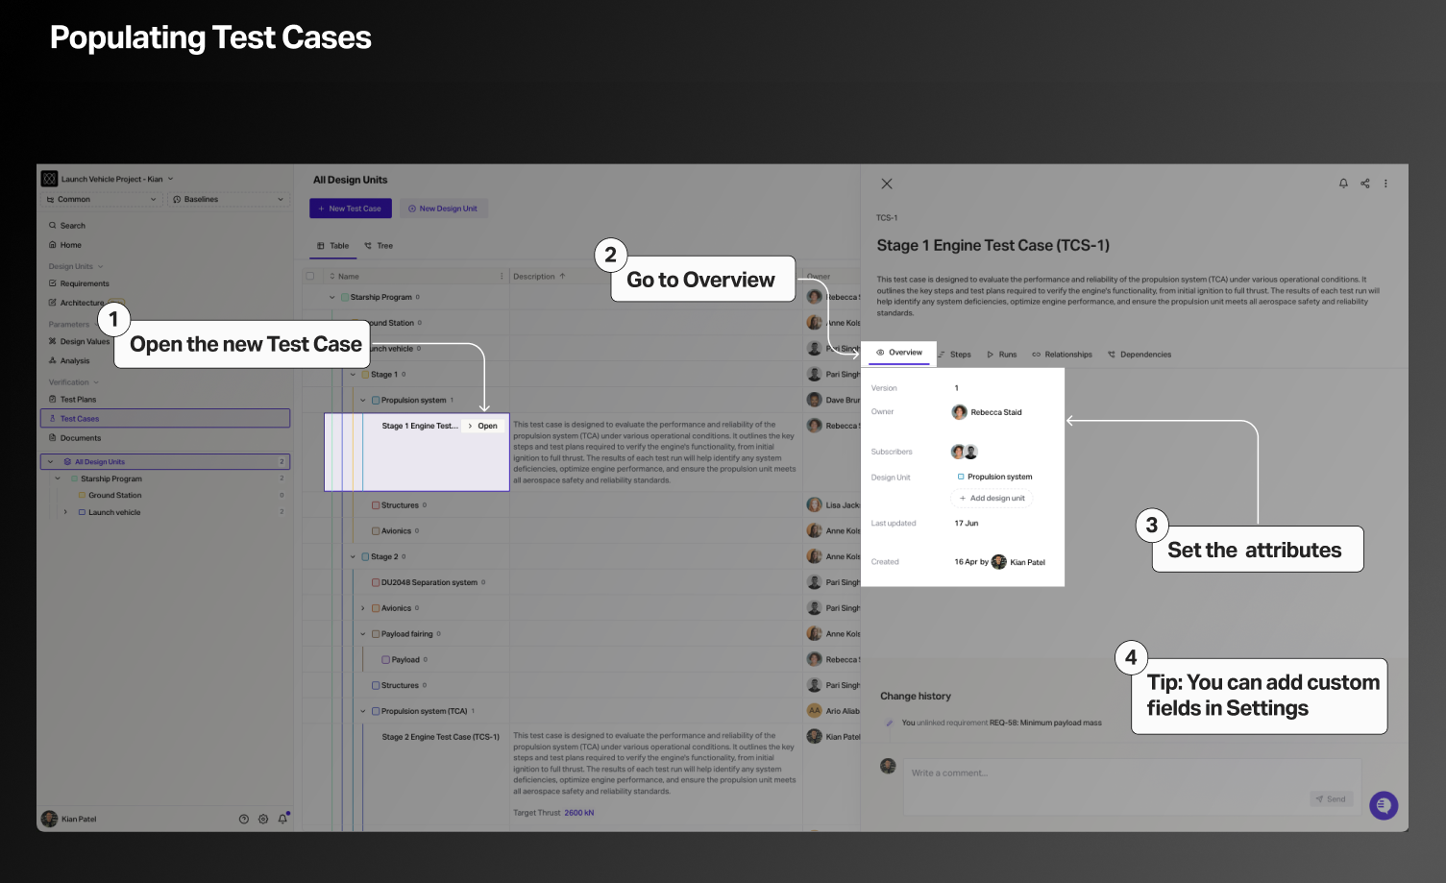1446x883 pixels.
Task: Close the Stage 1 Engine Test Case panel
Action: pyautogui.click(x=887, y=184)
